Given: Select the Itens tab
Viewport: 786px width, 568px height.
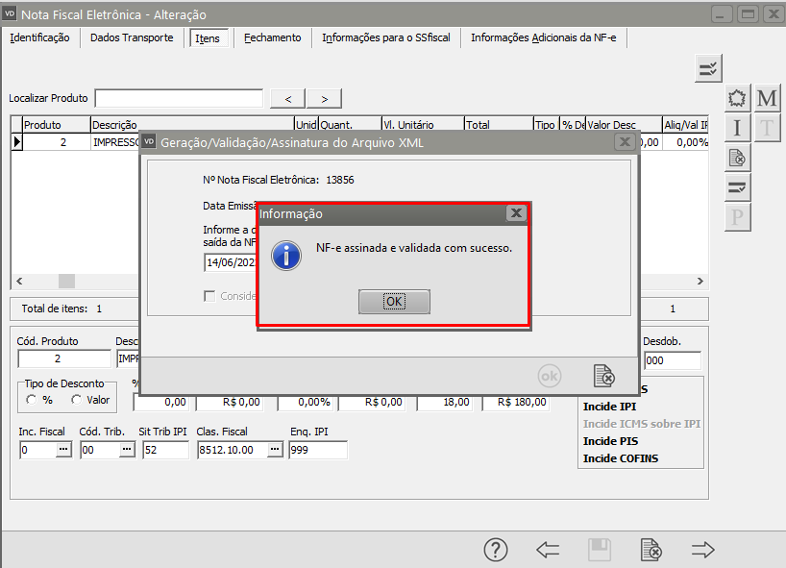Looking at the screenshot, I should (x=208, y=38).
